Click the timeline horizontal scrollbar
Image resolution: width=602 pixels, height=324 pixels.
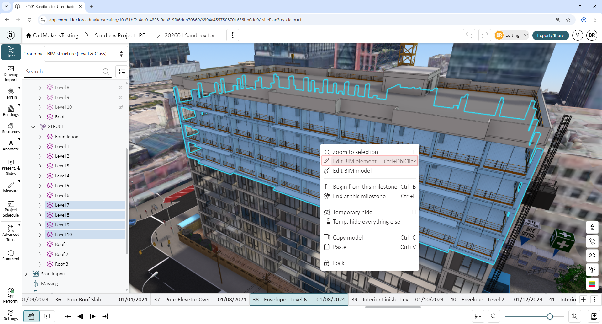point(393,307)
